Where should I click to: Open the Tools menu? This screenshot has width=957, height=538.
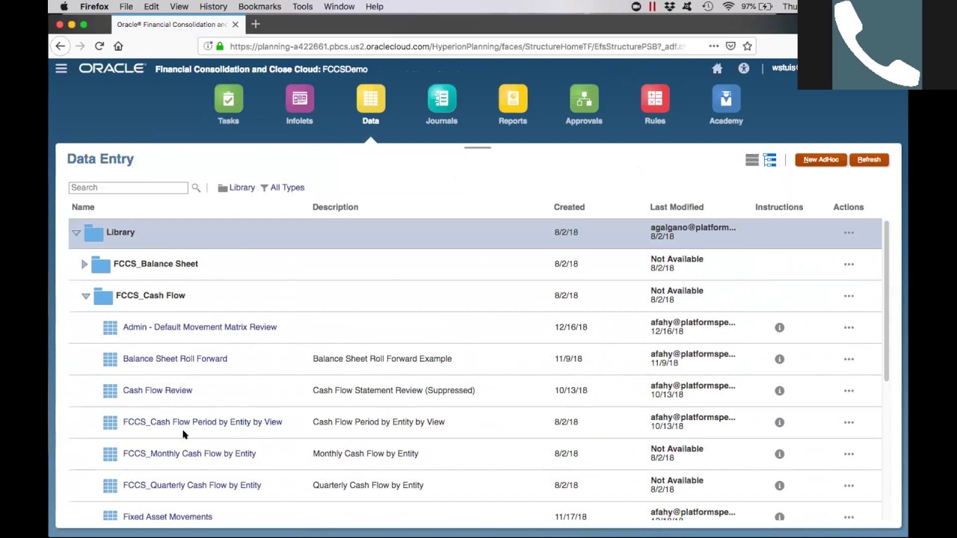click(303, 7)
